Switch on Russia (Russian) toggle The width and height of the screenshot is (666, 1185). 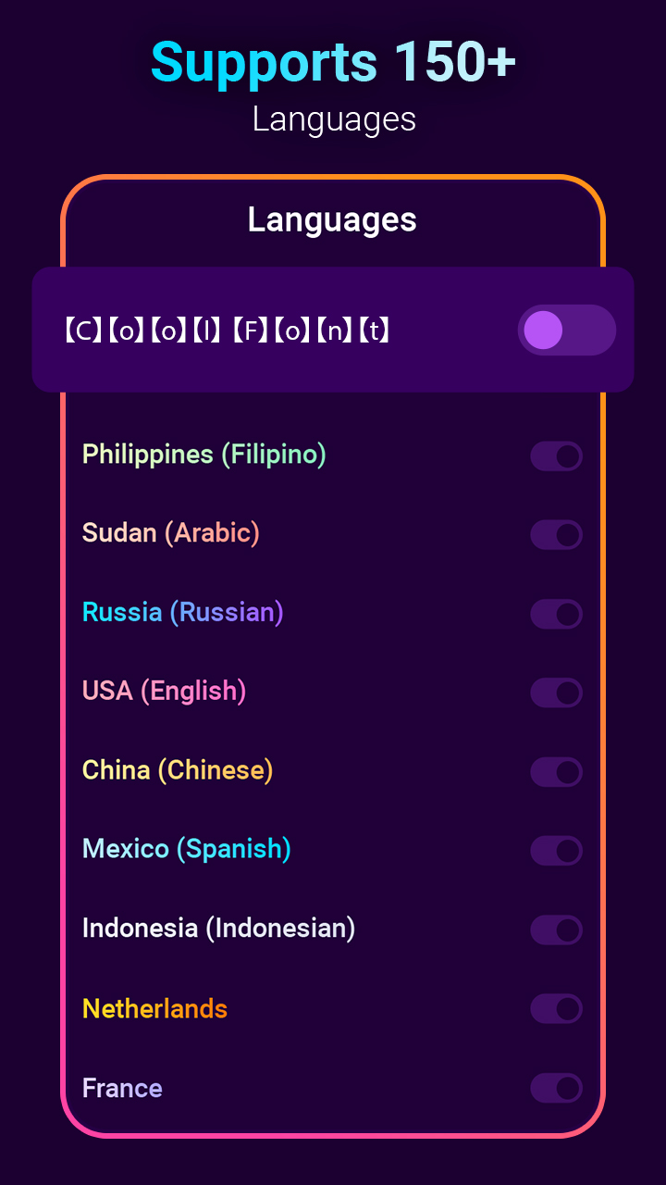click(x=556, y=614)
